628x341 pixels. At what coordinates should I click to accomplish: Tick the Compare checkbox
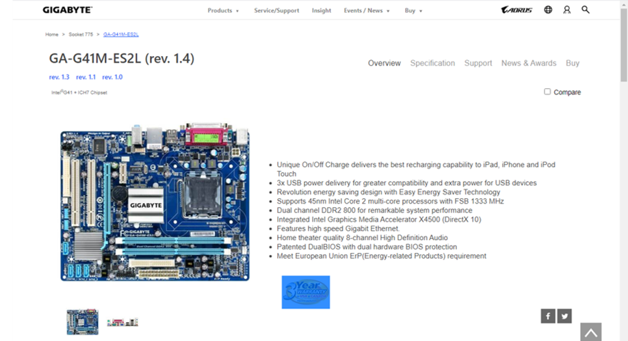tap(547, 92)
